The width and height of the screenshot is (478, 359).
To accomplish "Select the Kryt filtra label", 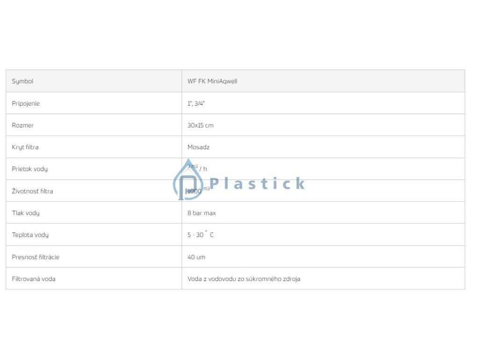I will [25, 147].
